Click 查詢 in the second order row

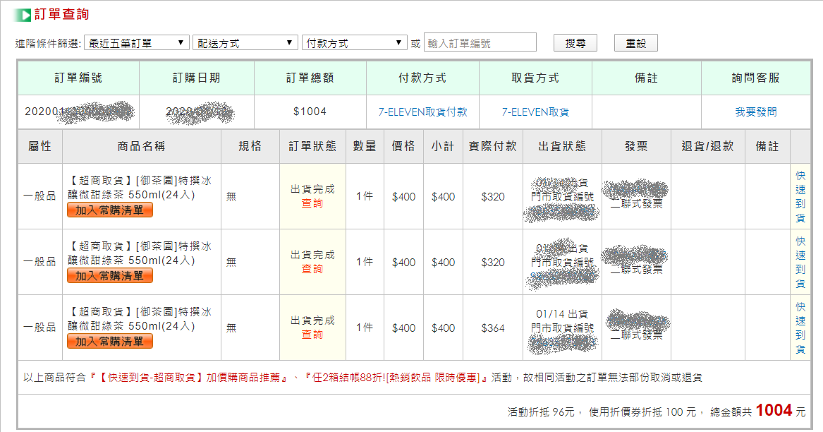click(x=312, y=269)
